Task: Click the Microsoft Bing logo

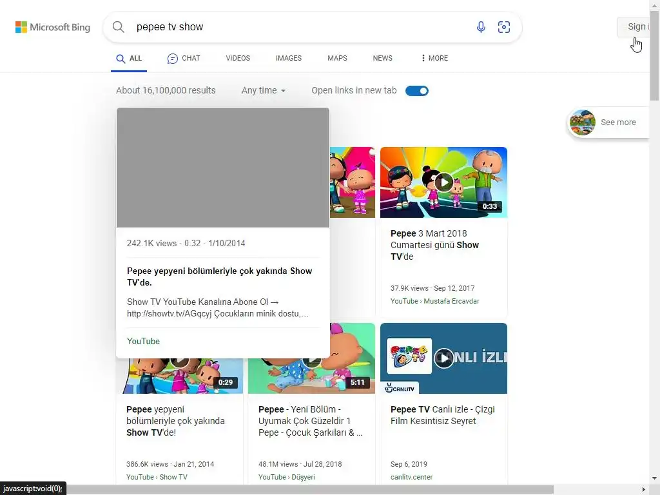Action: (x=53, y=27)
